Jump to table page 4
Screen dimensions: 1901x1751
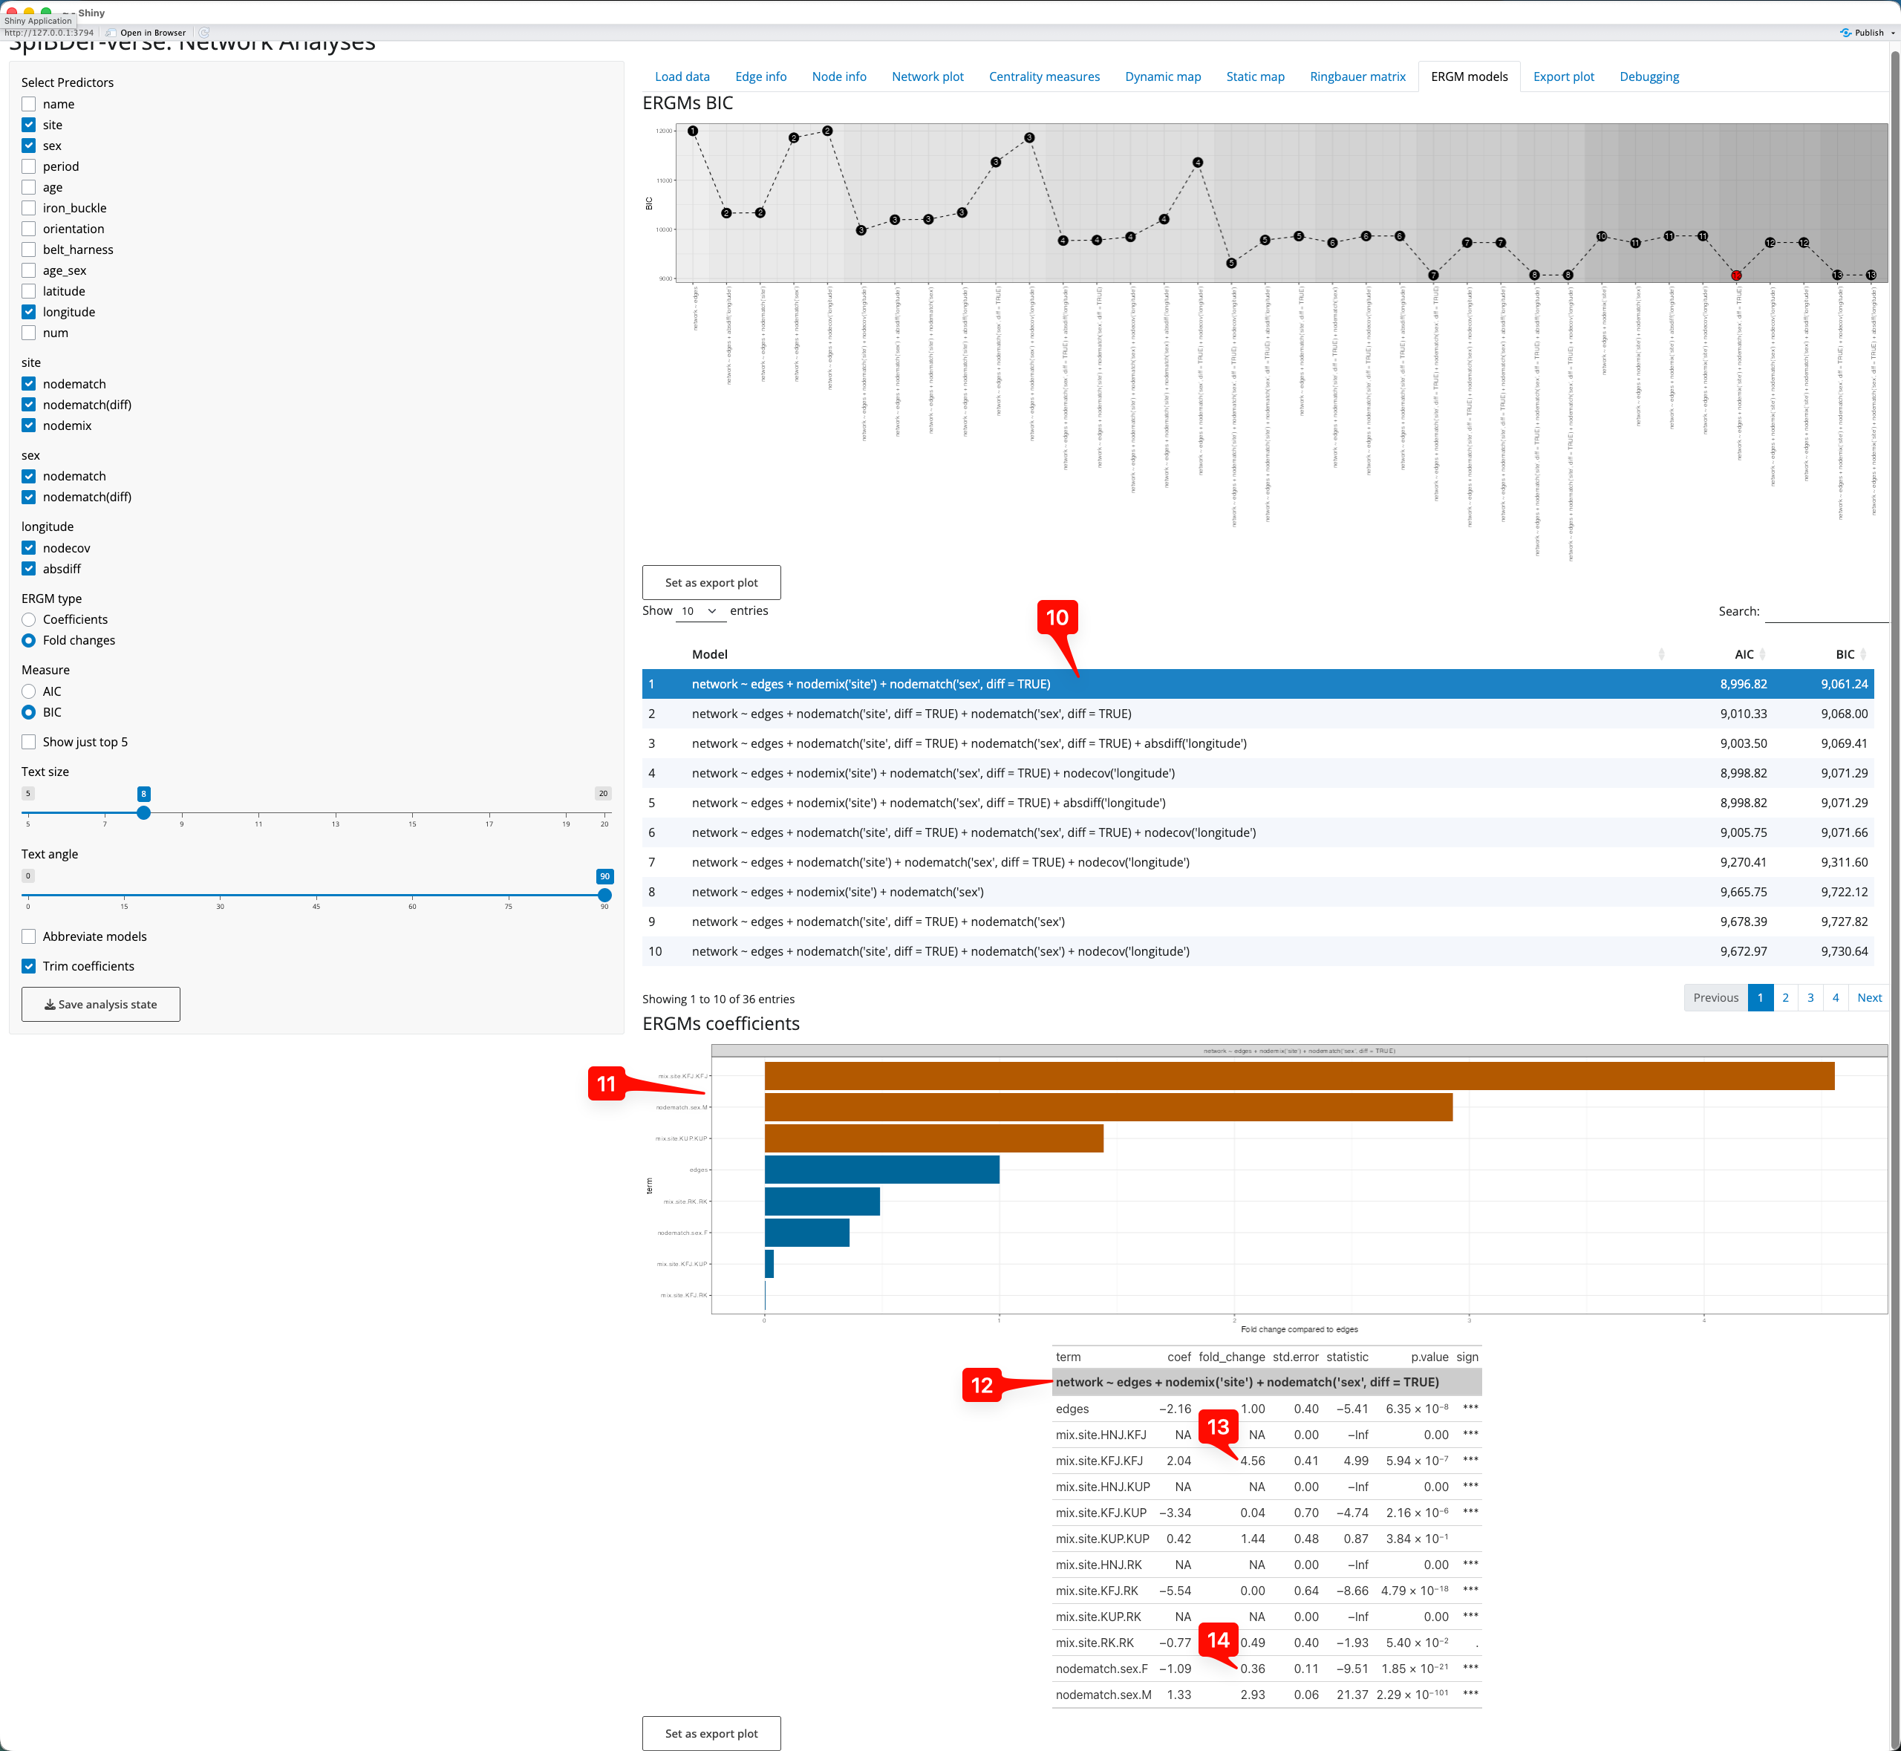coord(1836,998)
